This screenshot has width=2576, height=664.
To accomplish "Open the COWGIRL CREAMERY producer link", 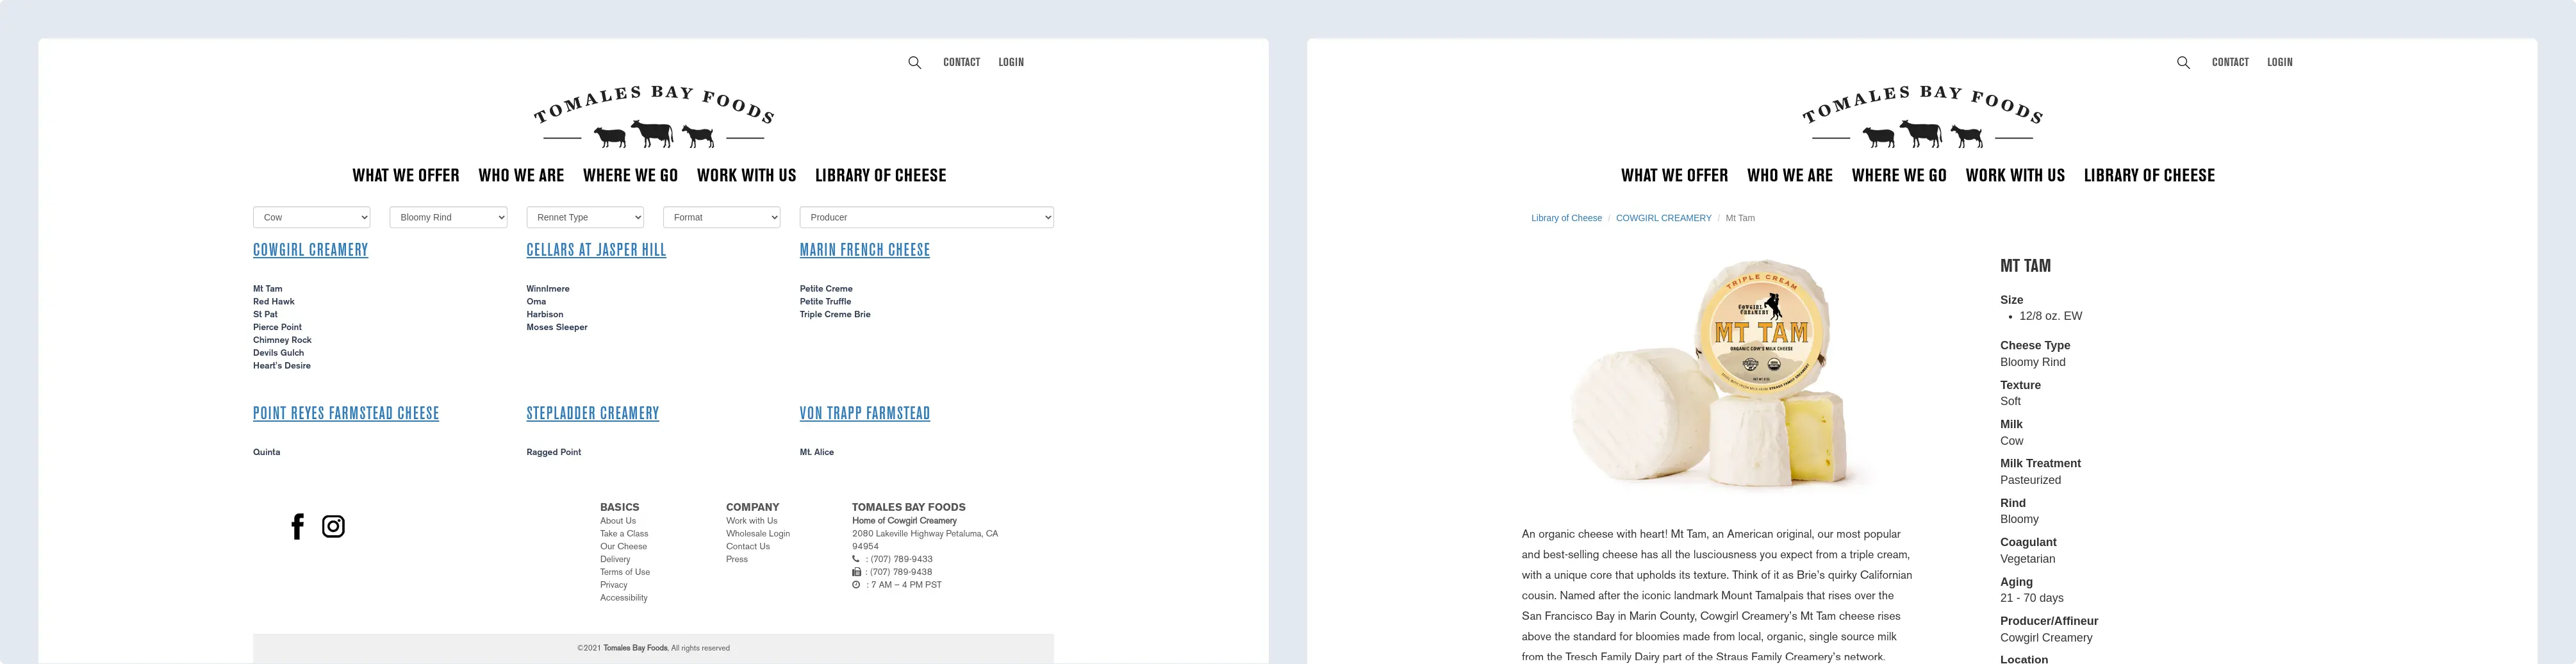I will 310,250.
